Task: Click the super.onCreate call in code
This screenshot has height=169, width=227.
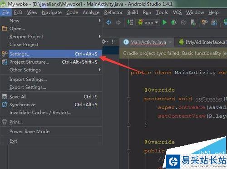Action: point(182,107)
